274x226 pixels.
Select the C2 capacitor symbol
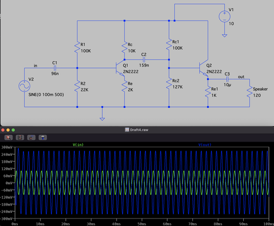(144, 60)
